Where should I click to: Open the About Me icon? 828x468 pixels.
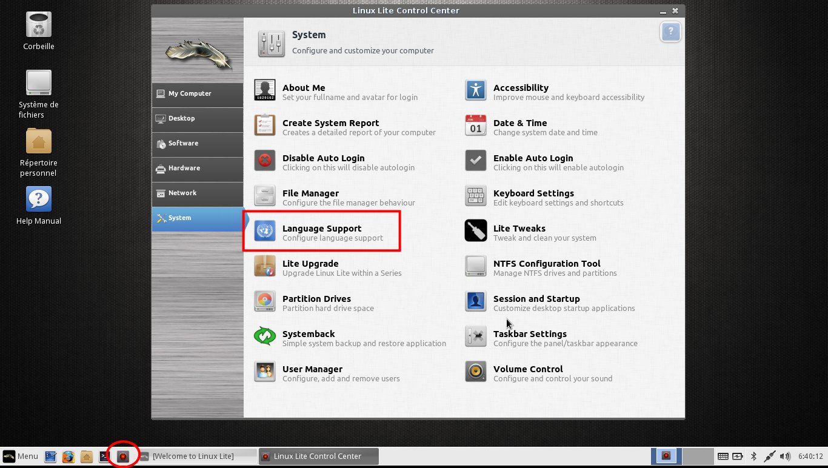(265, 90)
